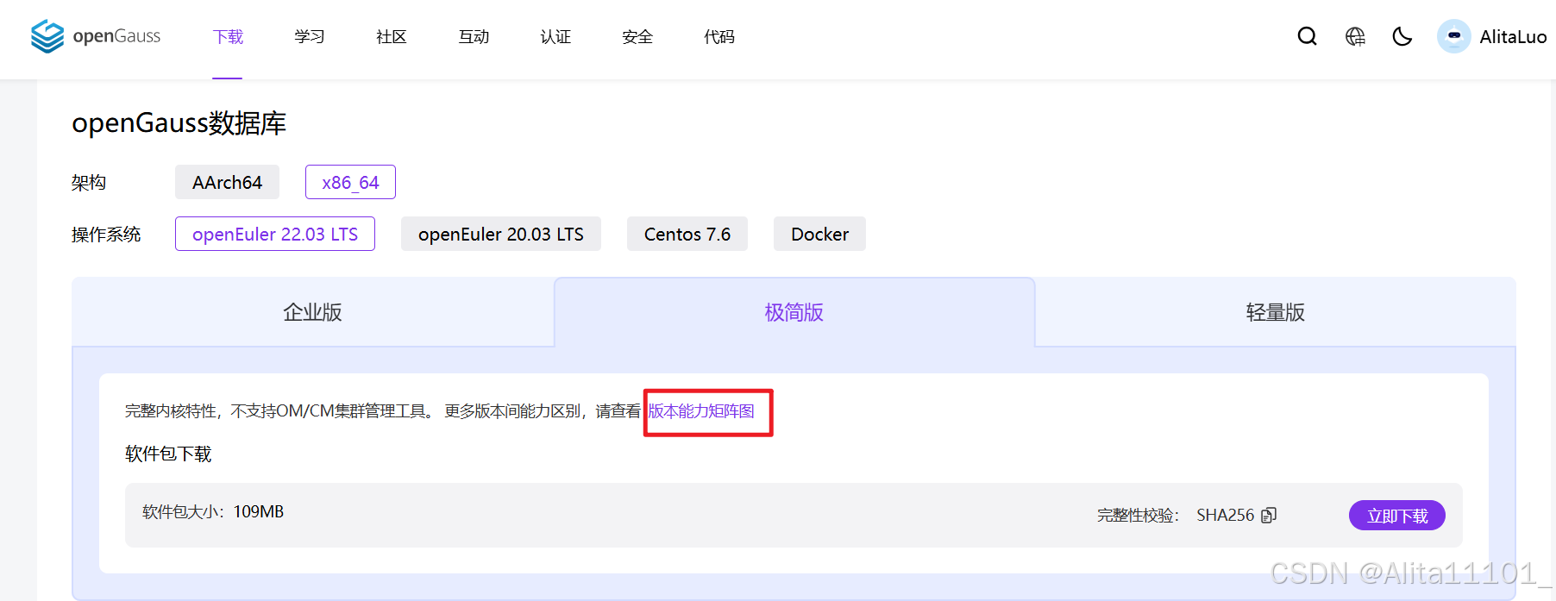Switch to 轻量版 tab
This screenshot has height=601, width=1556.
coord(1275,312)
